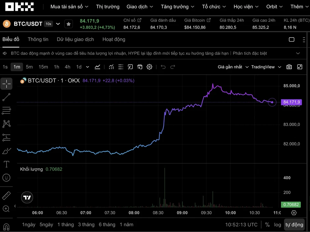Switch to the Biểu đồ tab
Viewport: 310px width, 232px height.
pyautogui.click(x=11, y=39)
